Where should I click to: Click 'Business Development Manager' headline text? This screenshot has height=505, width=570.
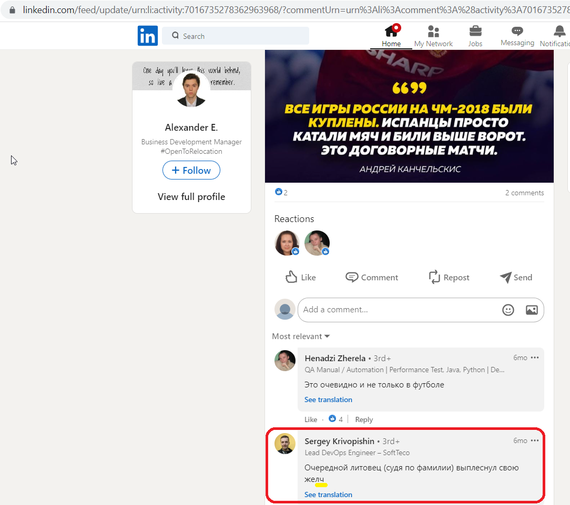point(191,142)
